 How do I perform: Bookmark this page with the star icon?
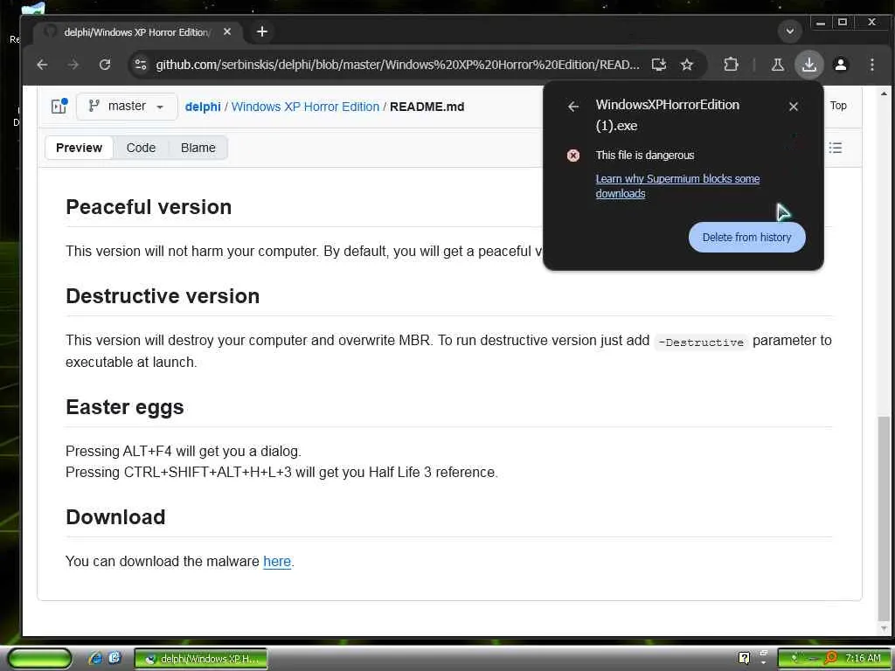coord(687,65)
